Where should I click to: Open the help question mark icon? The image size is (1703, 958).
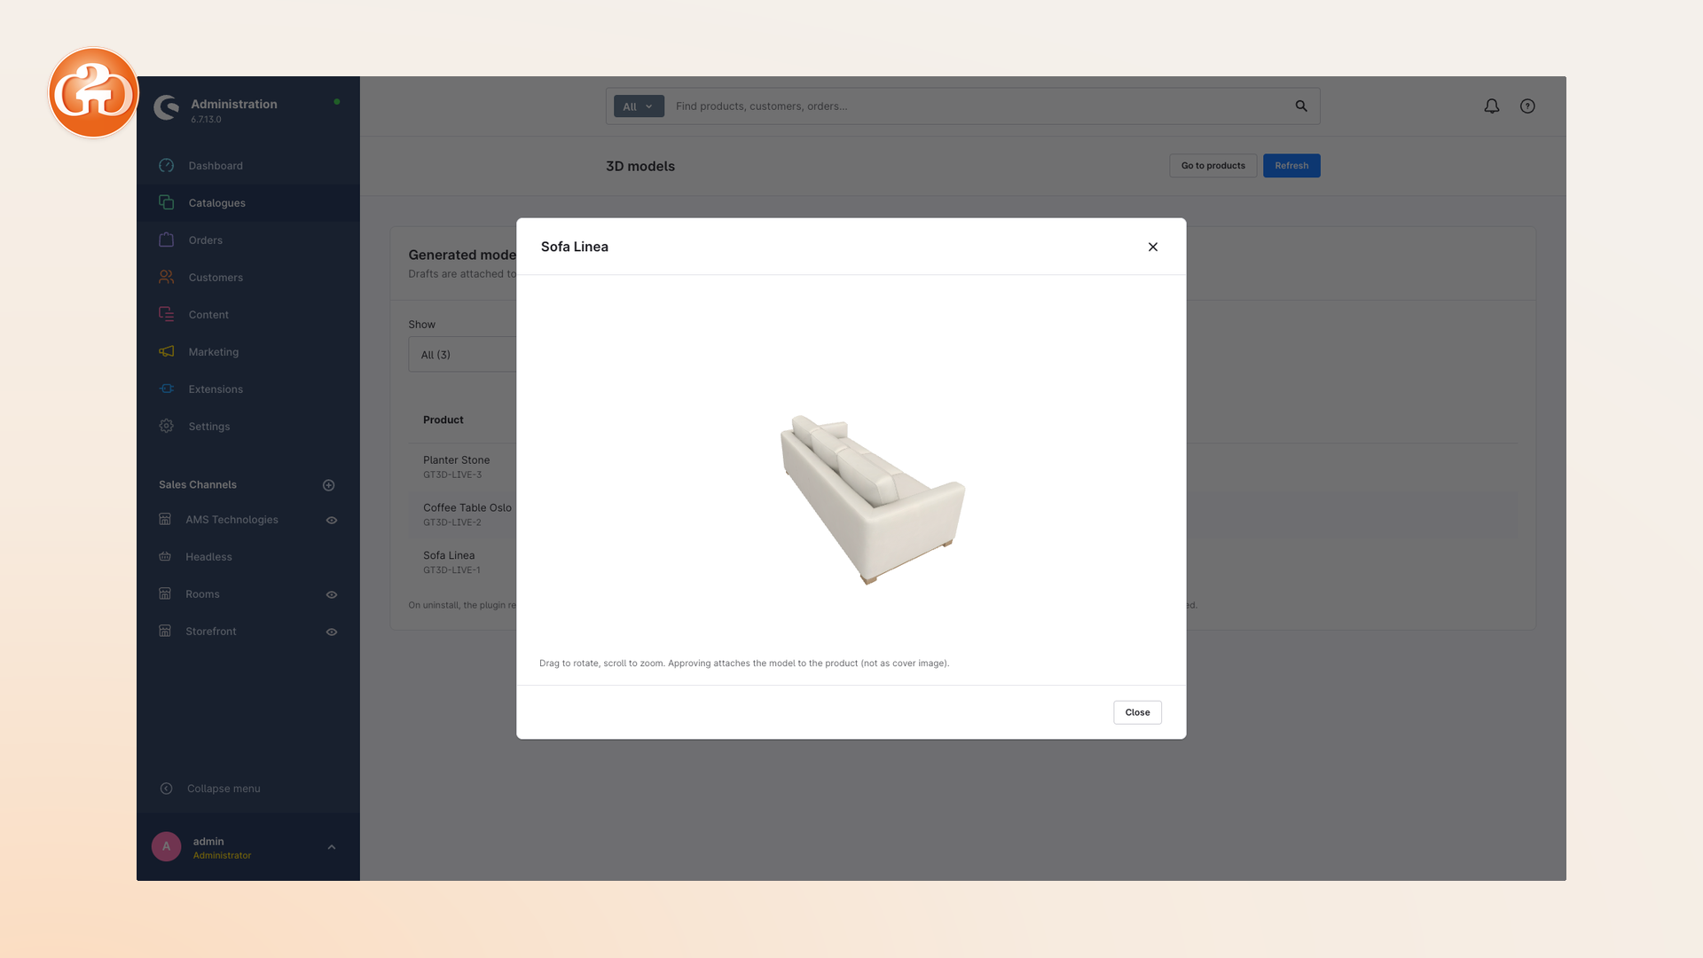[1527, 106]
